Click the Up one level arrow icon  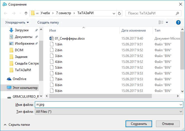(26, 13)
